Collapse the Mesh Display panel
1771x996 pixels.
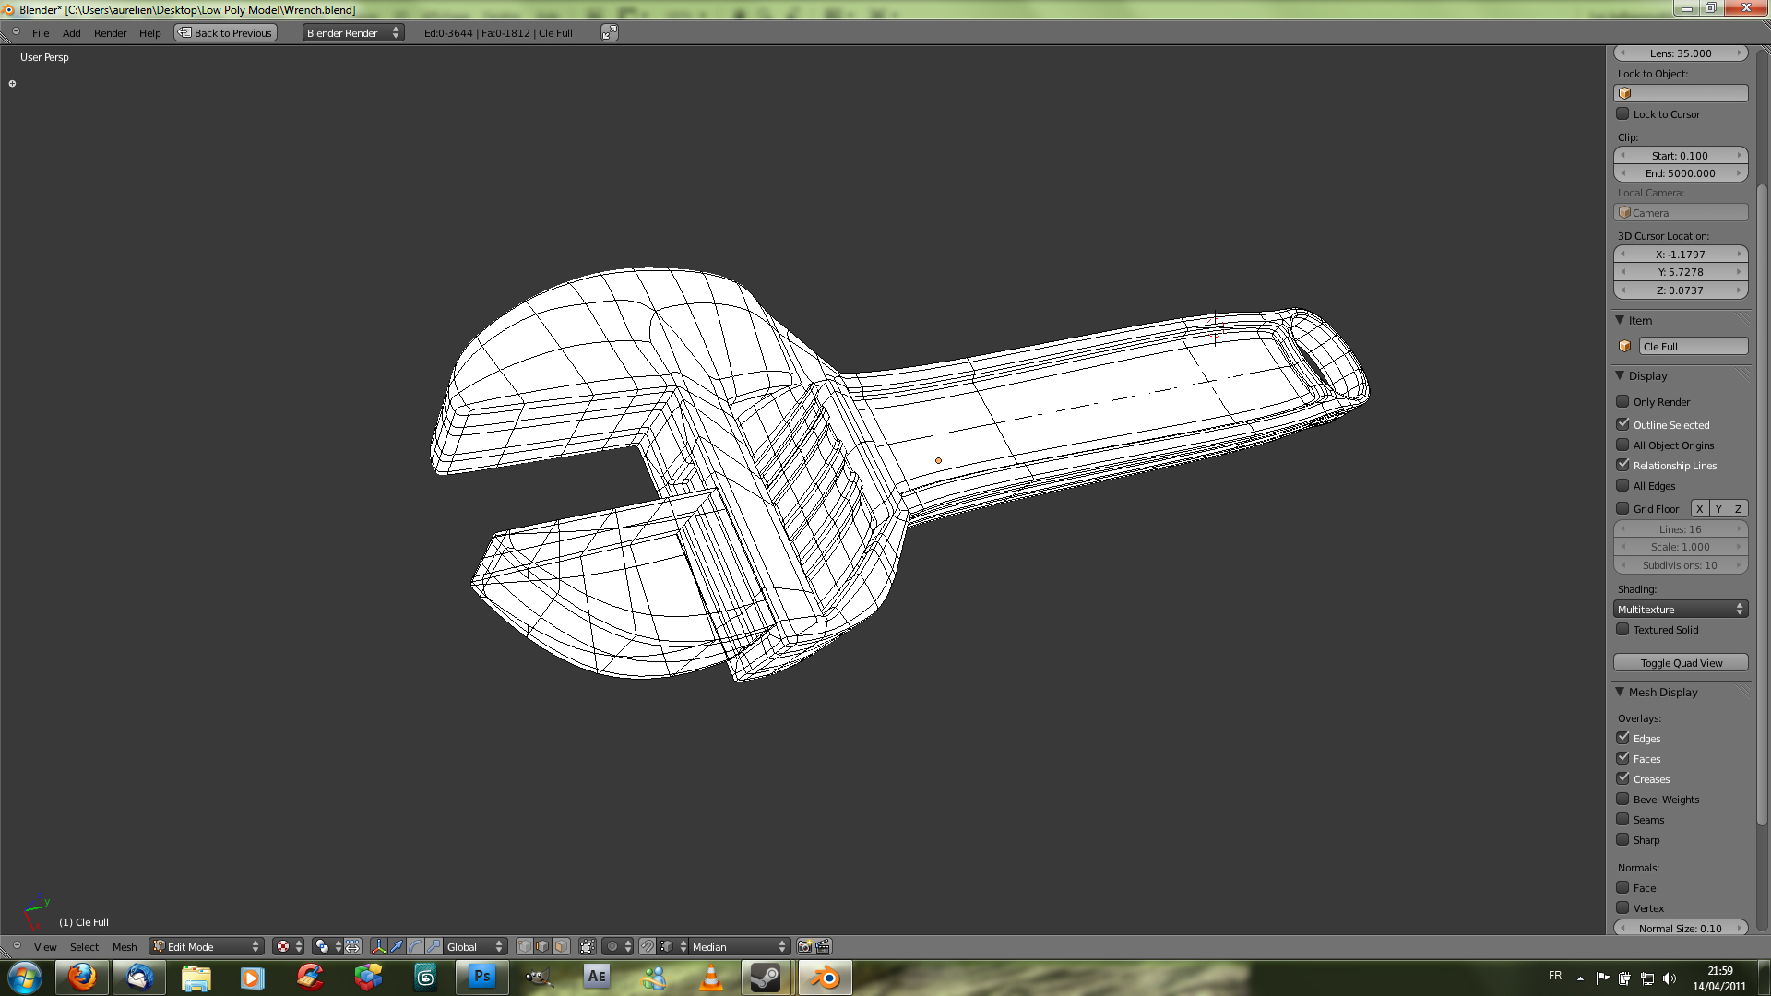(1620, 692)
